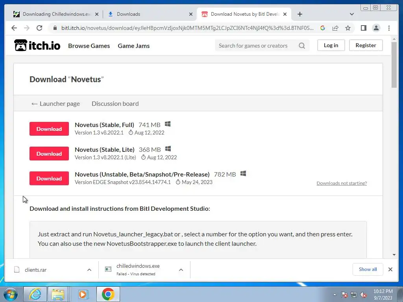Click the URL address bar
The height and width of the screenshot is (302, 403).
tap(187, 28)
